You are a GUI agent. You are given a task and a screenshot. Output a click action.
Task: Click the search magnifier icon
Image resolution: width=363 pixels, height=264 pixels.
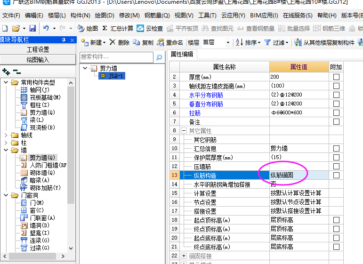pyautogui.click(x=159, y=57)
